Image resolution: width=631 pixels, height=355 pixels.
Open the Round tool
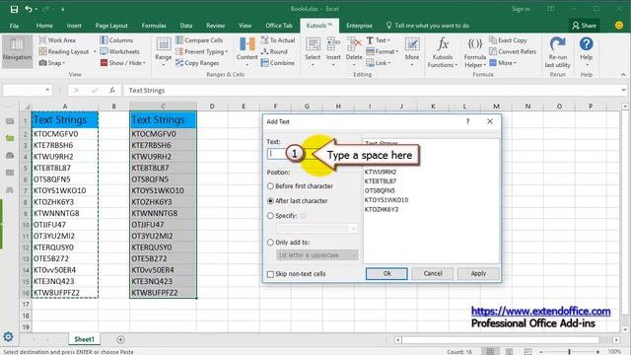(x=274, y=51)
